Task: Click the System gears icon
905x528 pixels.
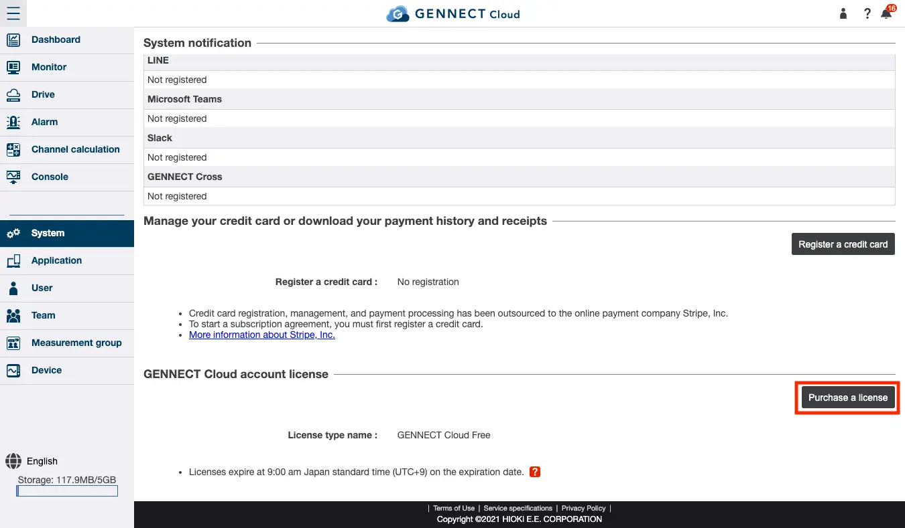Action: 13,234
